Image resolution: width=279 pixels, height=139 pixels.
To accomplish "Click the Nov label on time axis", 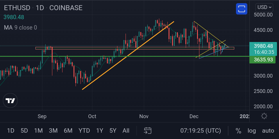I will tap(144, 116).
